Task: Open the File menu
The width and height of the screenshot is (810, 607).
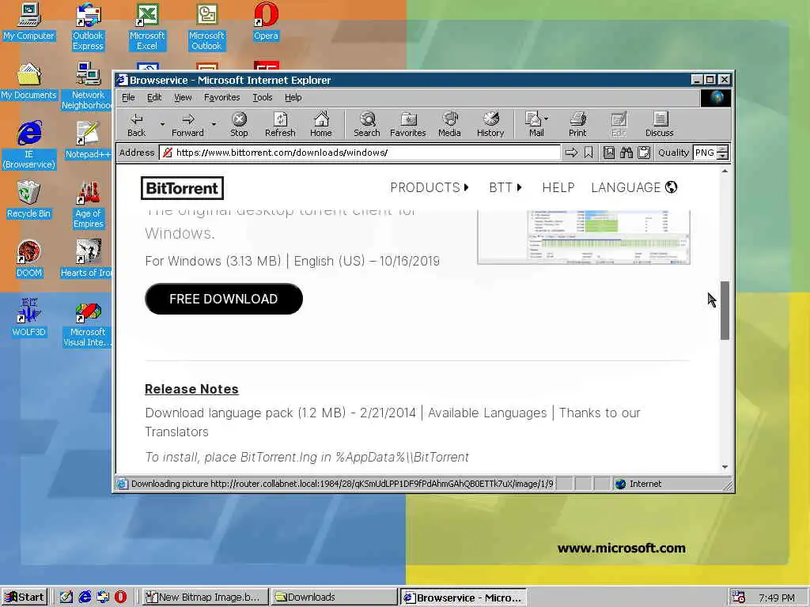Action: tap(128, 97)
